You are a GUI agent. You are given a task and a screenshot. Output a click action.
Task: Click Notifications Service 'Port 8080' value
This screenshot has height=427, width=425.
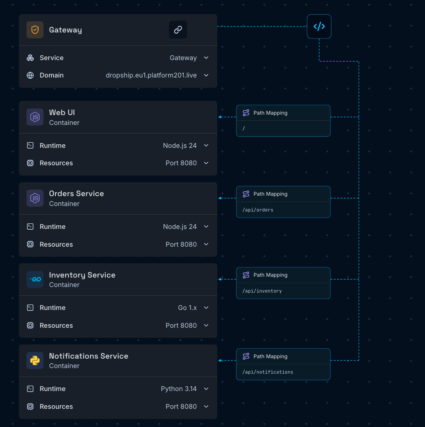coord(181,406)
